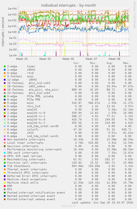Click the IRQ work interrupts swatch
This screenshot has width=137, height=209.
coord(5,153)
